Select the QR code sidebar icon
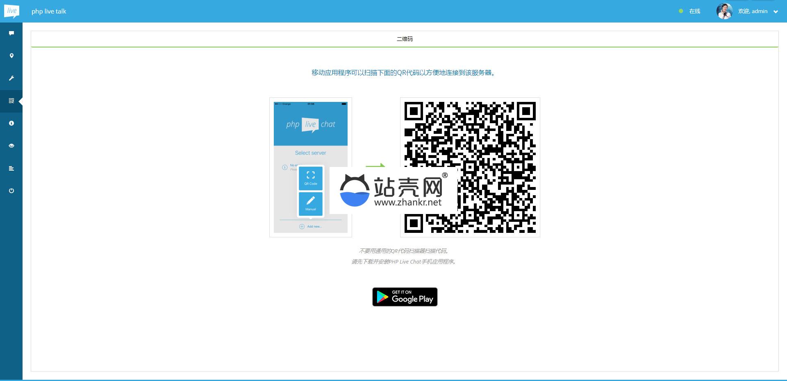787x381 pixels. [x=11, y=101]
